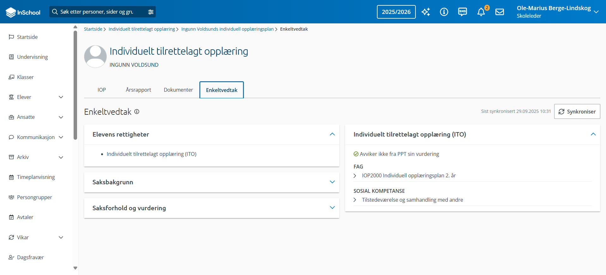Click sidebar scrollbar up arrow
The height and width of the screenshot is (275, 606).
[x=75, y=27]
